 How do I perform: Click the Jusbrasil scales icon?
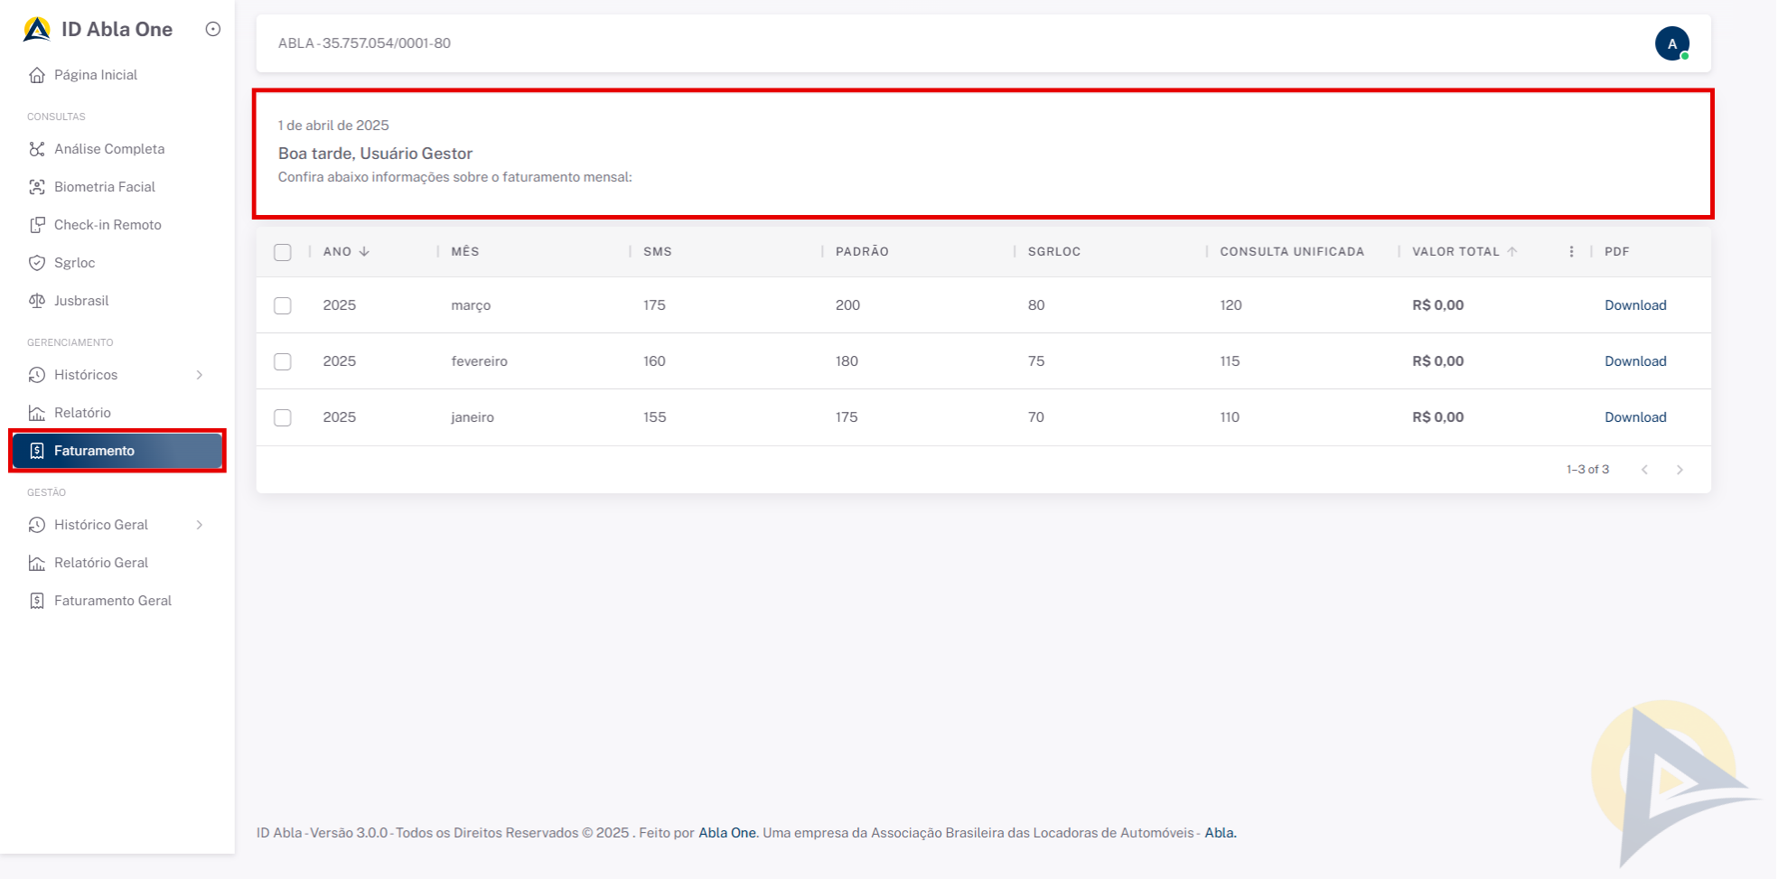[37, 301]
